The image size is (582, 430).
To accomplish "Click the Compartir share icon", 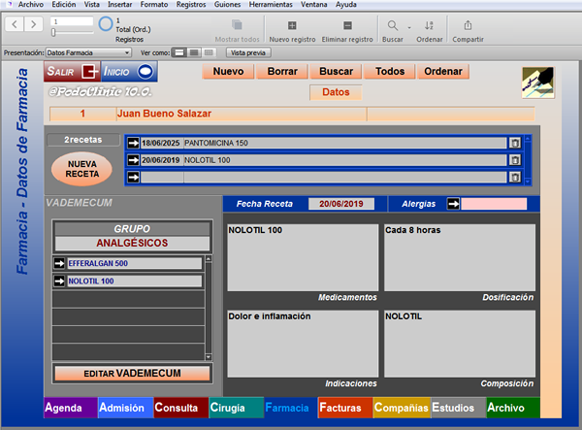I will 468,25.
